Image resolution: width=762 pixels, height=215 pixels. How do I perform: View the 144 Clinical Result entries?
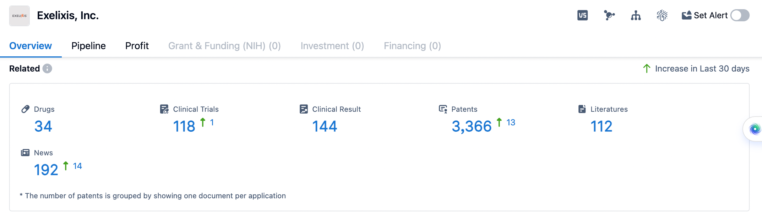[x=324, y=126]
